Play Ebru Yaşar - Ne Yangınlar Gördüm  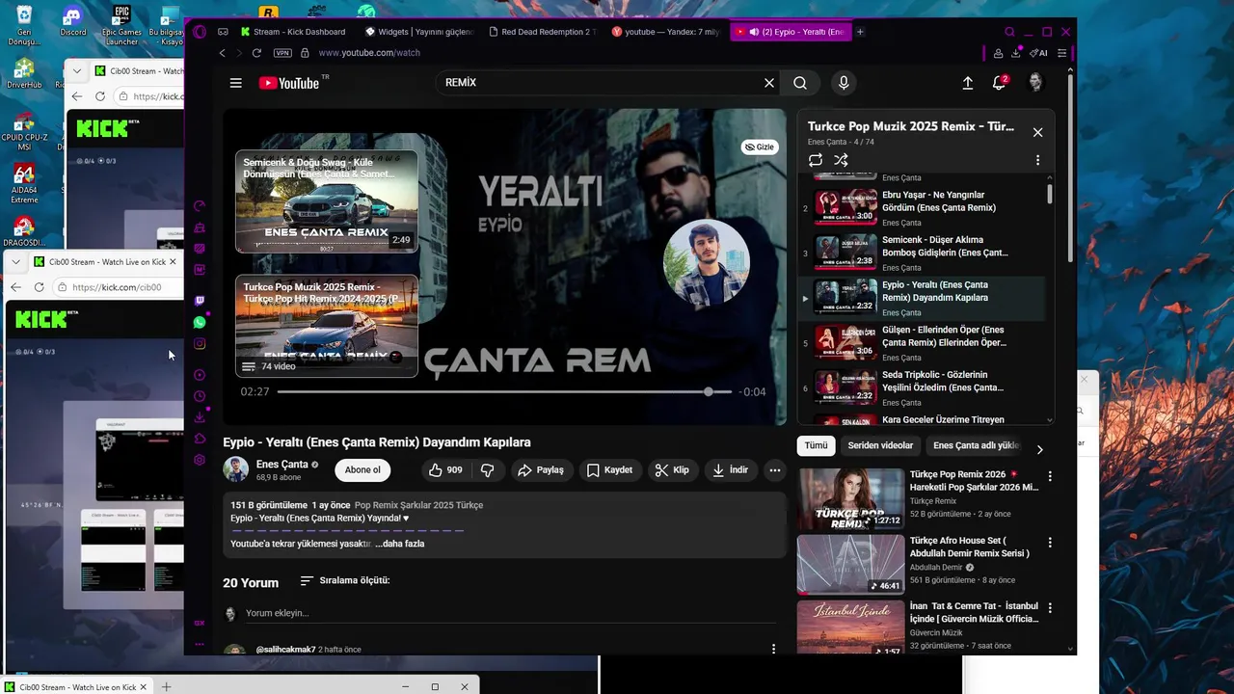923,208
